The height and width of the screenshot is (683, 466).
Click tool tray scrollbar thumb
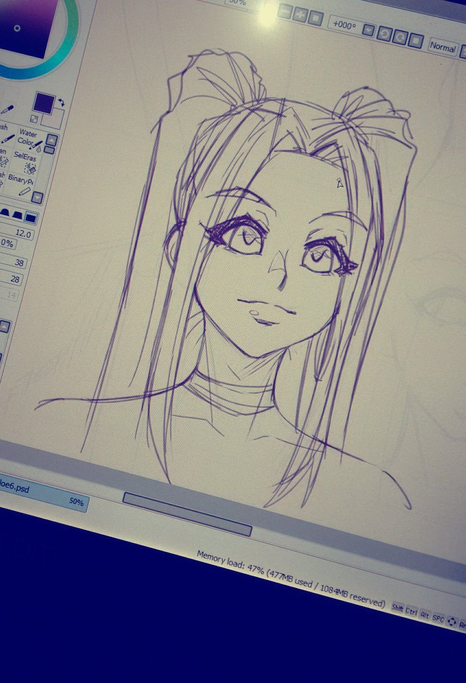(49, 150)
